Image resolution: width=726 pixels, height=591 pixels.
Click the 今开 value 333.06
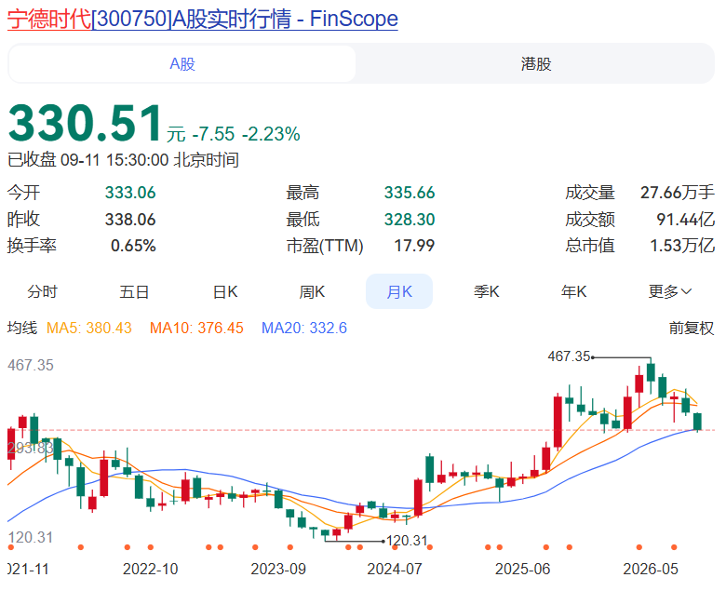(x=130, y=193)
